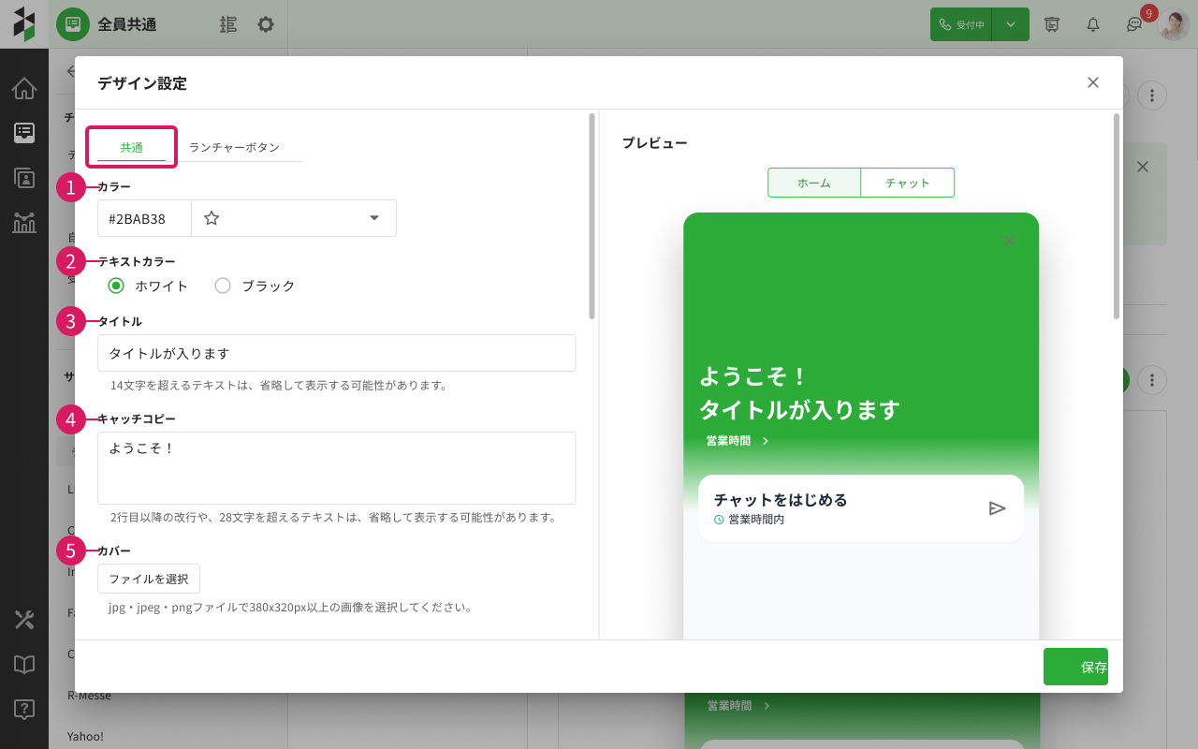
Task: Click the notification bell icon
Action: coord(1092,25)
